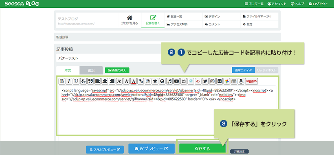
Task: Apply italic formatting button
Action: coord(69,81)
